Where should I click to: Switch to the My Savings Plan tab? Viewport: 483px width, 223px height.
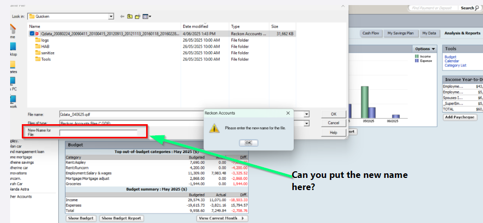400,33
